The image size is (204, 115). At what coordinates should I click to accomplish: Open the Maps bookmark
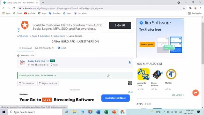tap(42, 13)
